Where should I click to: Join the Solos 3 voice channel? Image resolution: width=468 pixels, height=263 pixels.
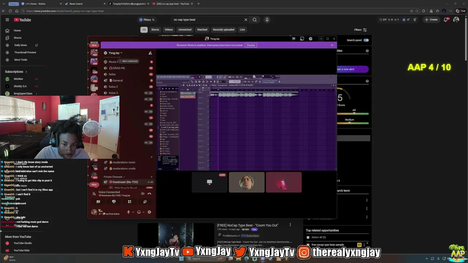click(x=128, y=93)
